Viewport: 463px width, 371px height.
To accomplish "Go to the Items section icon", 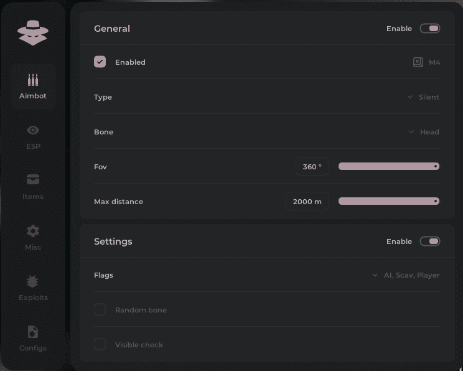I will 33,180.
